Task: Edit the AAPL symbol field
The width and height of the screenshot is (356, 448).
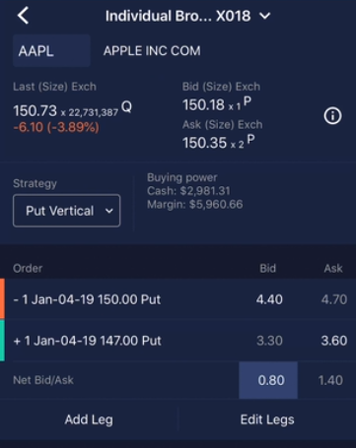Action: pyautogui.click(x=51, y=51)
